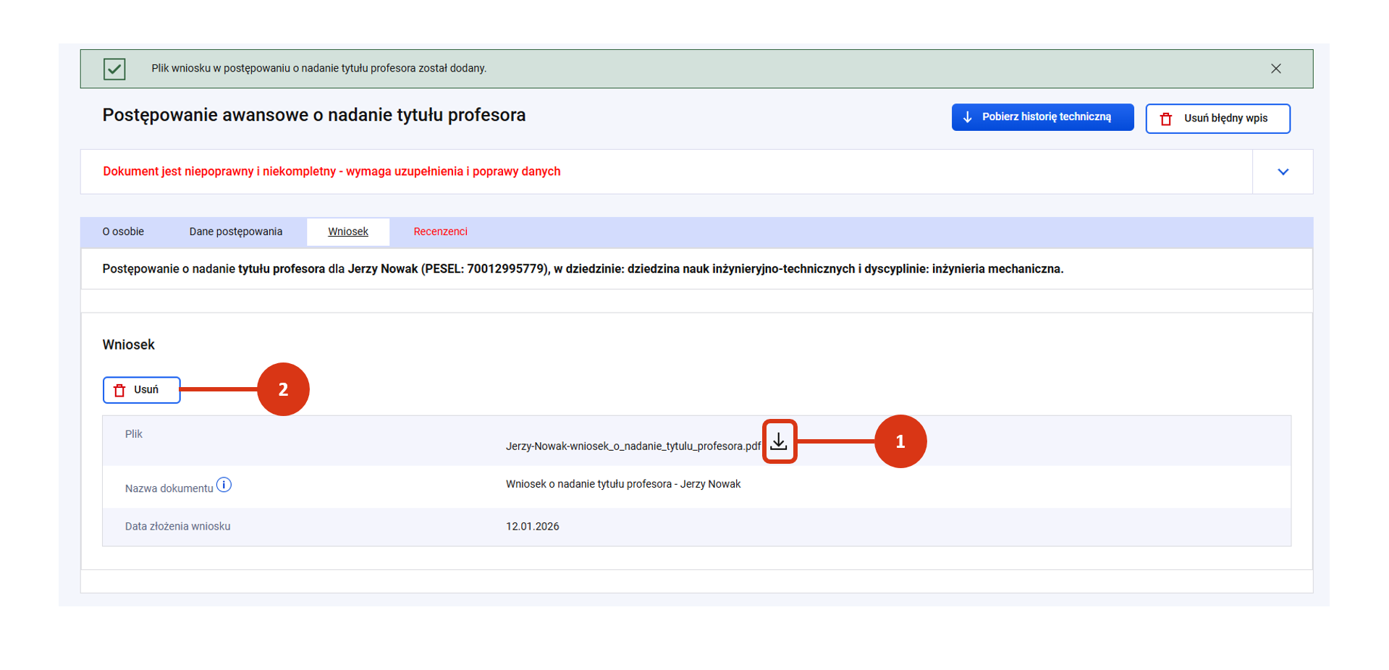Expand the document validation errors chevron
The image size is (1389, 670).
[x=1283, y=172]
